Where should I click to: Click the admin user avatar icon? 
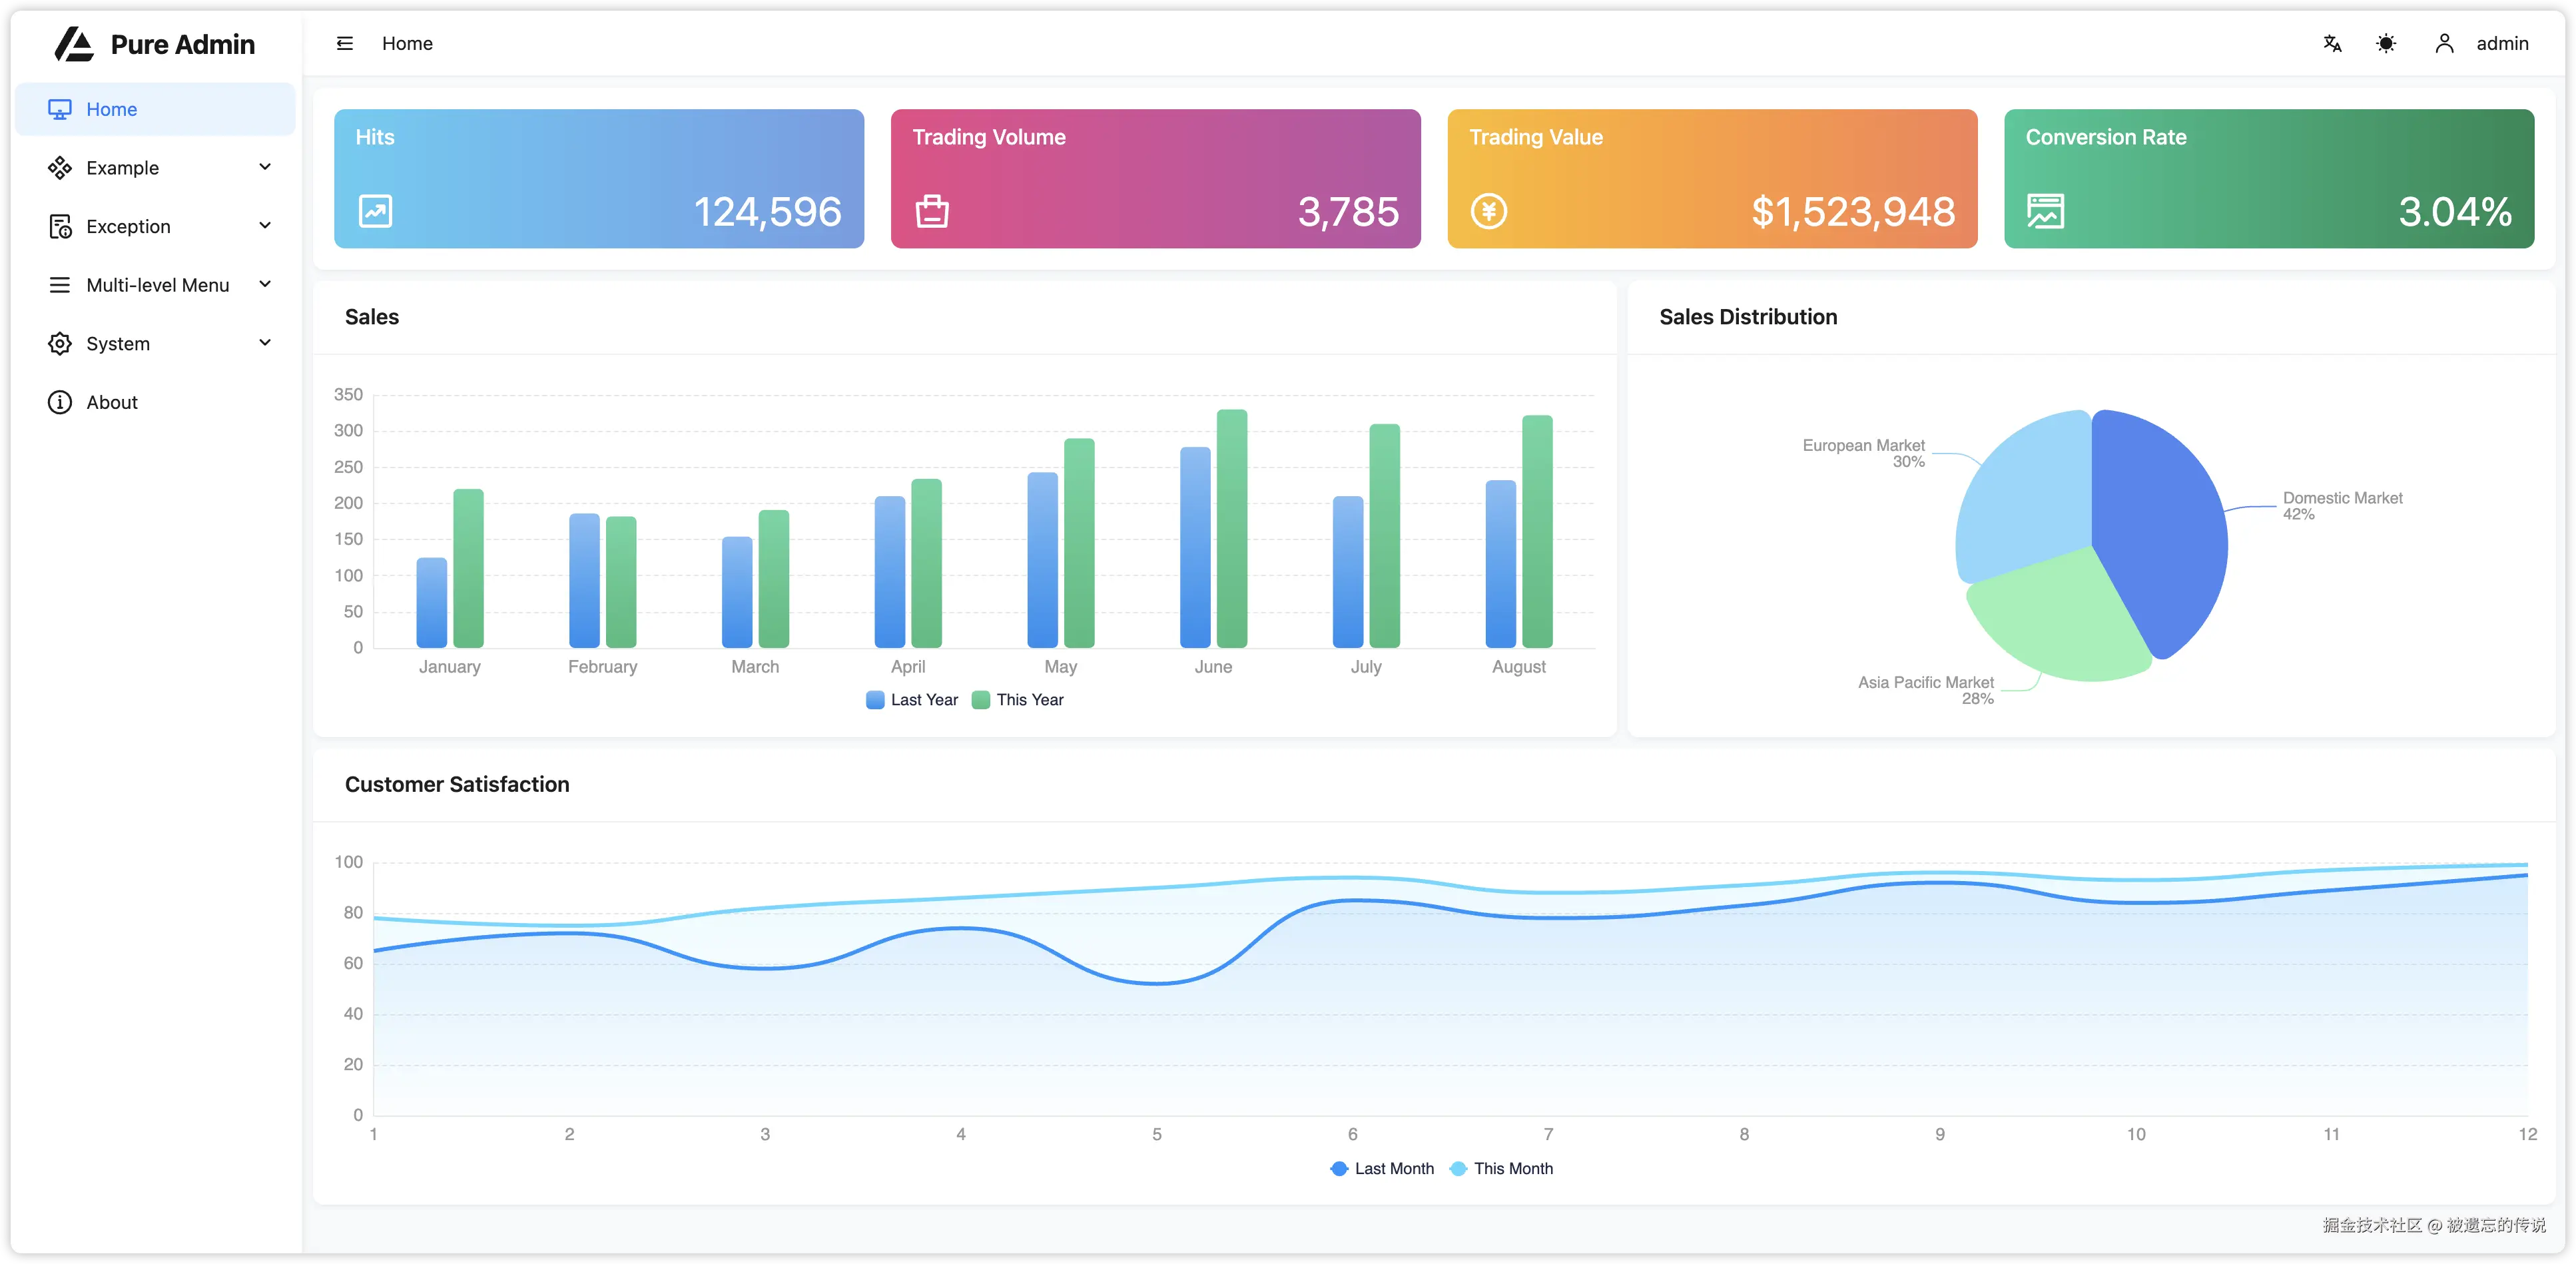(2444, 43)
